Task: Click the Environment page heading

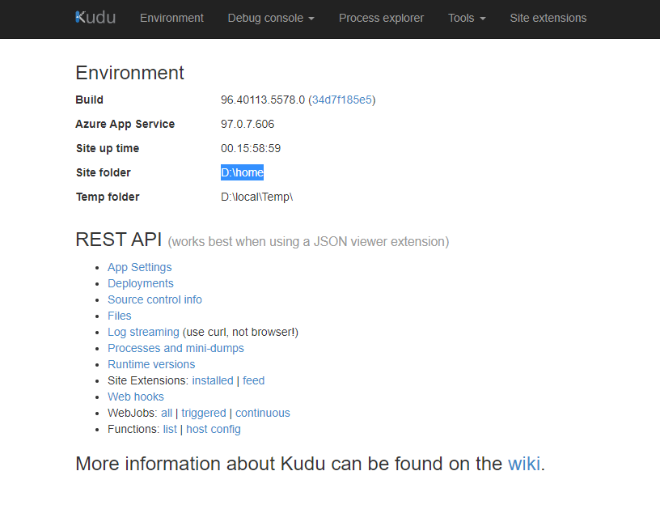Action: tap(129, 73)
